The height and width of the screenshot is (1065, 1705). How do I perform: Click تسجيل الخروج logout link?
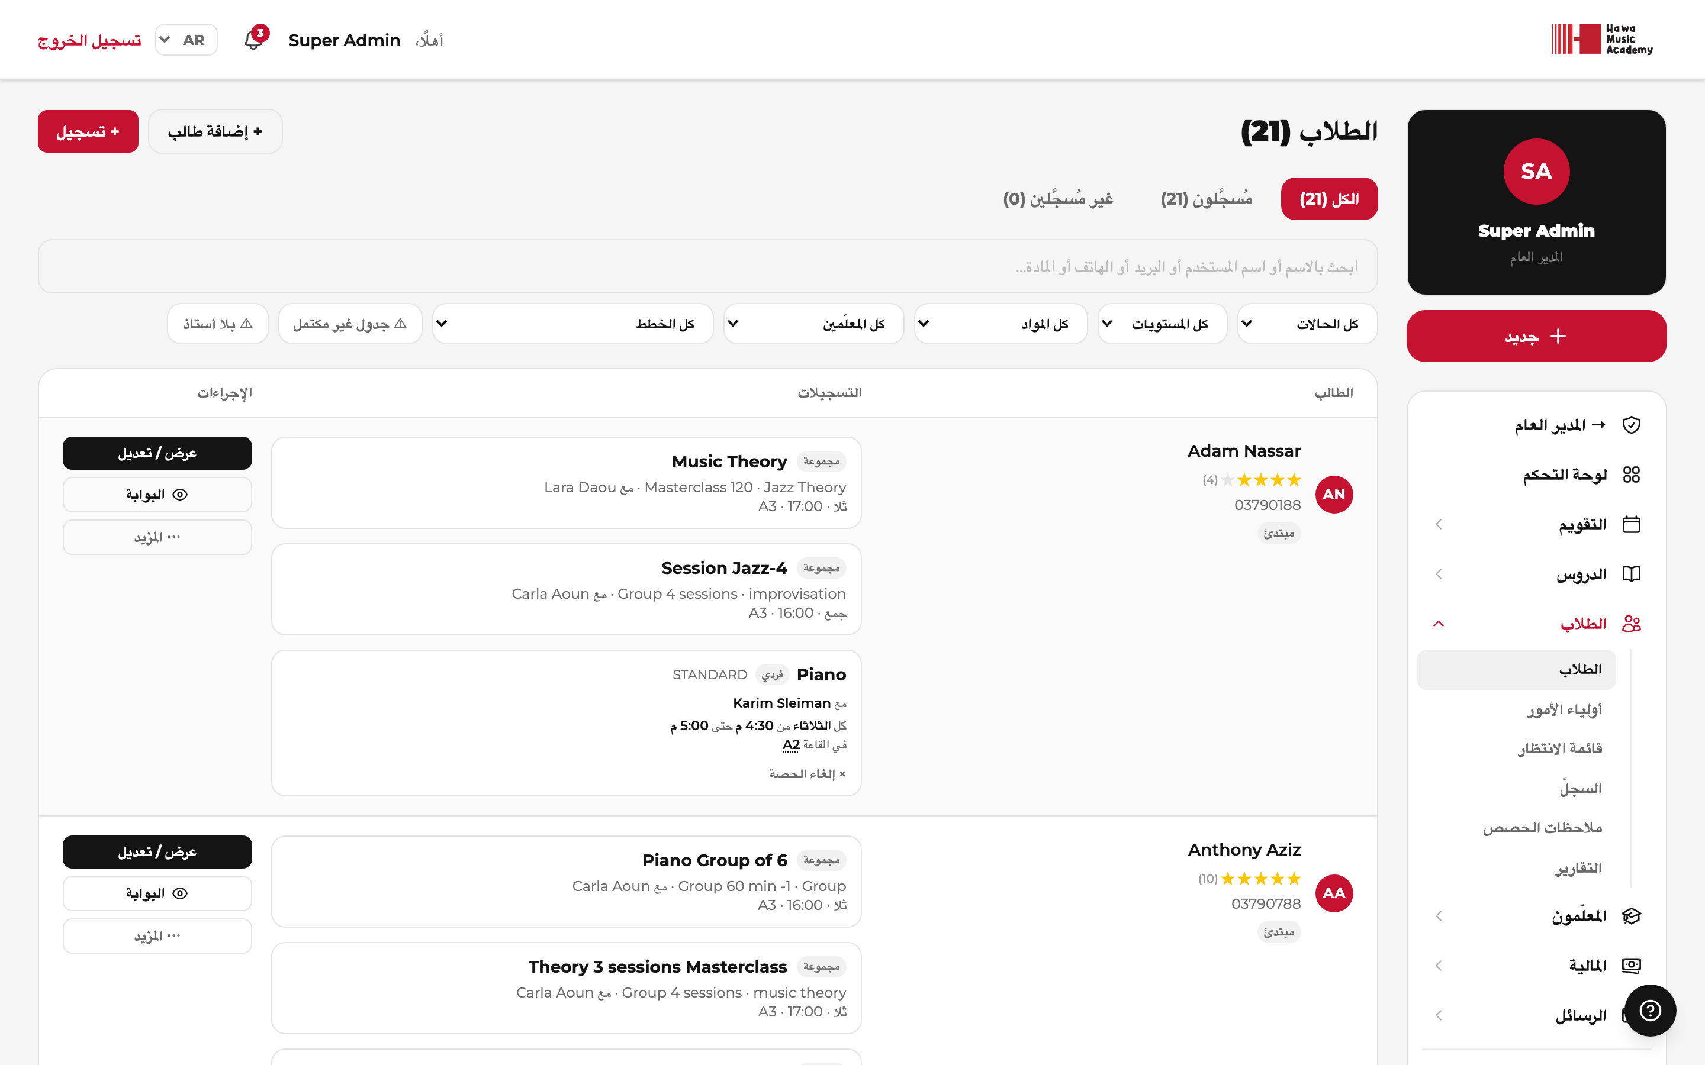pyautogui.click(x=89, y=40)
